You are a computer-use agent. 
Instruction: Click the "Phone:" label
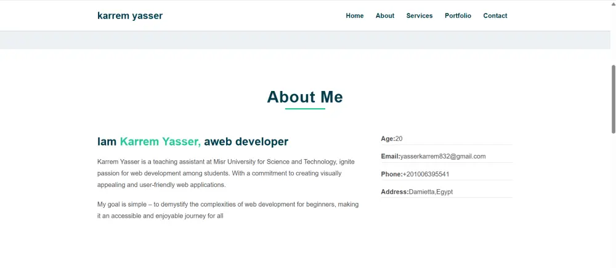point(392,175)
